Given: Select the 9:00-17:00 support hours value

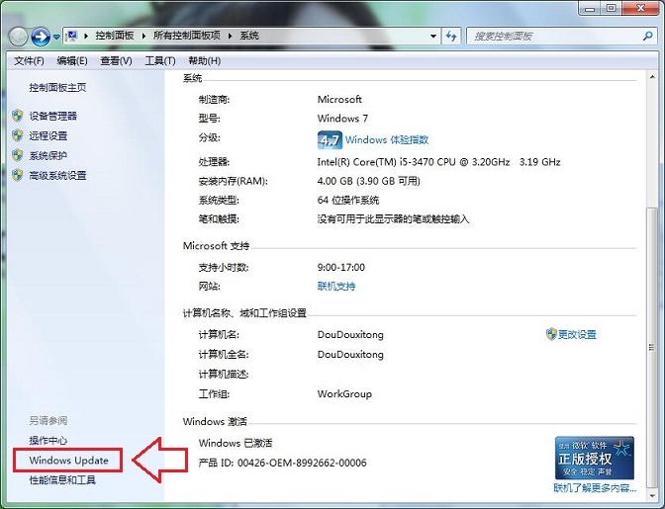Looking at the screenshot, I should pyautogui.click(x=341, y=267).
